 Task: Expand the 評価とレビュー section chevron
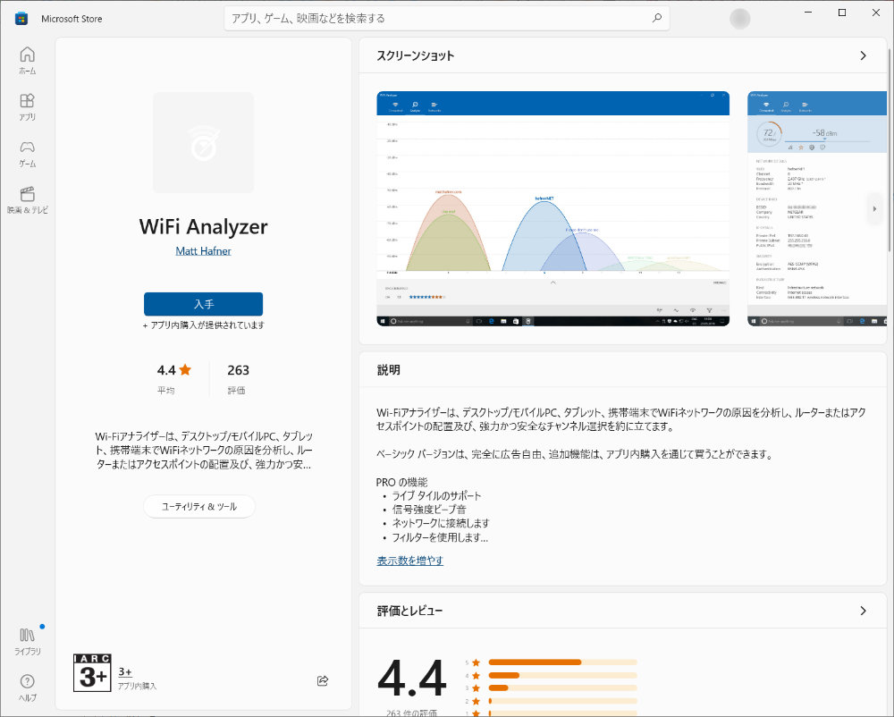pyautogui.click(x=863, y=611)
